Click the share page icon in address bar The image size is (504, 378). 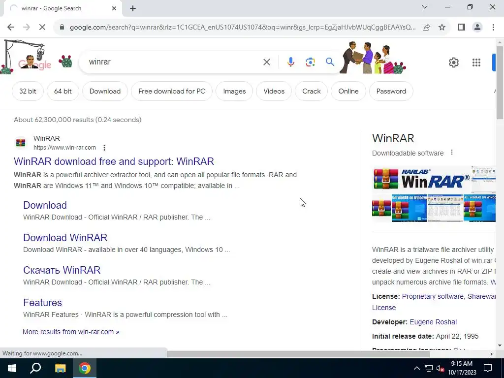coord(426,28)
